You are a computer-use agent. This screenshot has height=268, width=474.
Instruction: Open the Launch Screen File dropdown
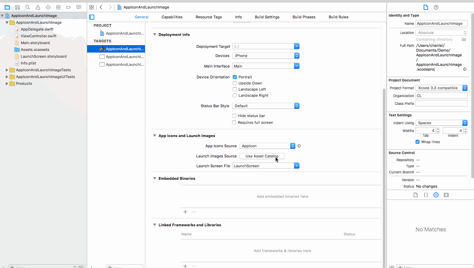[x=297, y=166]
